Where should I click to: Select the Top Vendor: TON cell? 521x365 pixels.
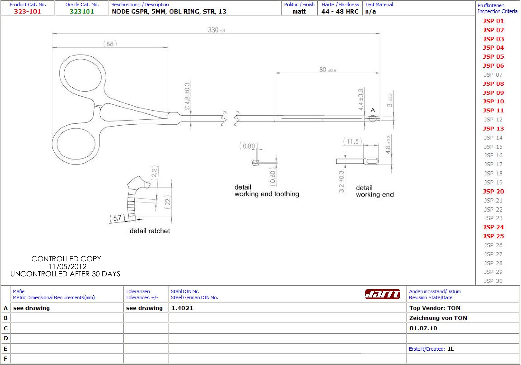(x=435, y=308)
